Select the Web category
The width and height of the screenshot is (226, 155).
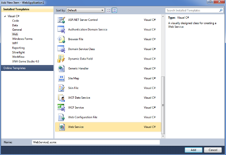tap(15, 34)
